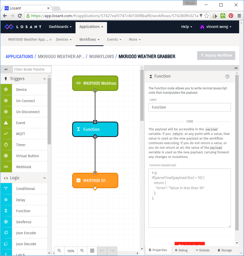The width and height of the screenshot is (244, 256).
Task: Collapse the Triggers section
Action: click(x=44, y=79)
